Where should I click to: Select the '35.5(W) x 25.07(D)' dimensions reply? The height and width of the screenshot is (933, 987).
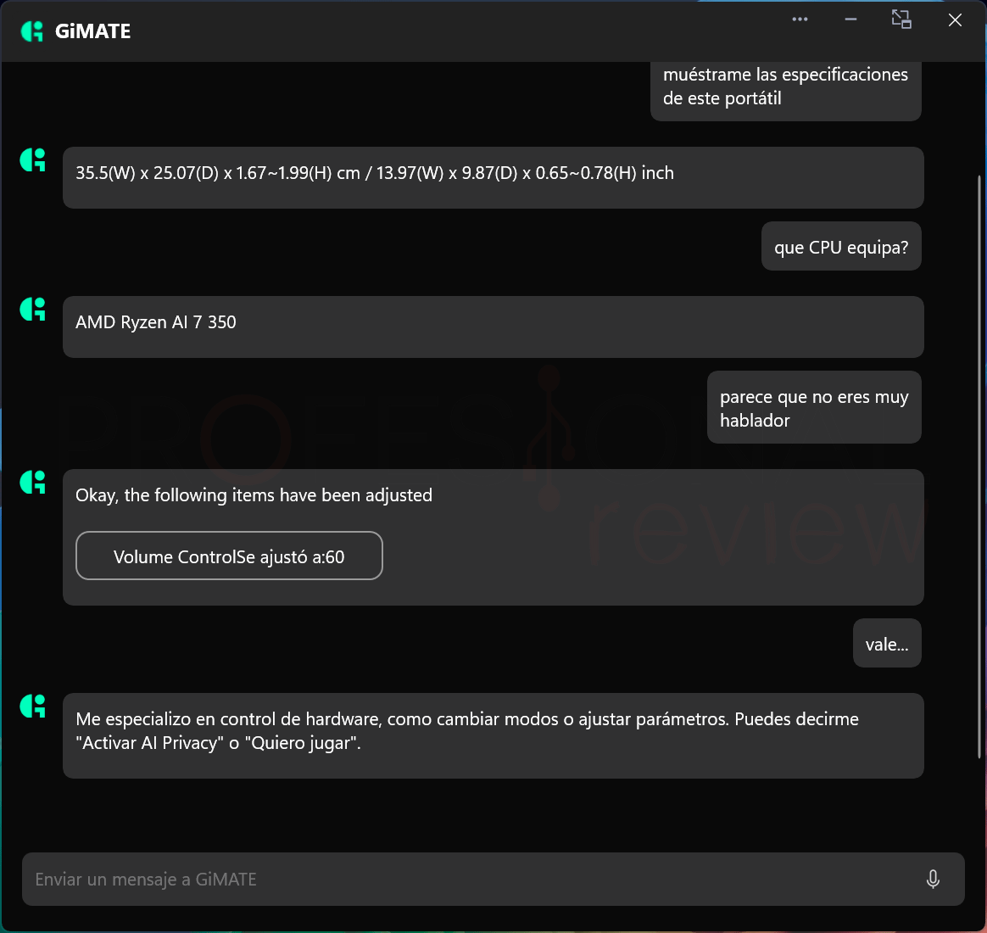point(493,177)
